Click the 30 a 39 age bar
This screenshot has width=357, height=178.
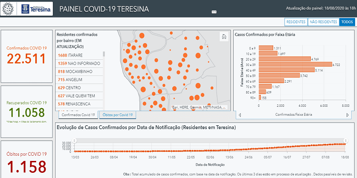296,65
